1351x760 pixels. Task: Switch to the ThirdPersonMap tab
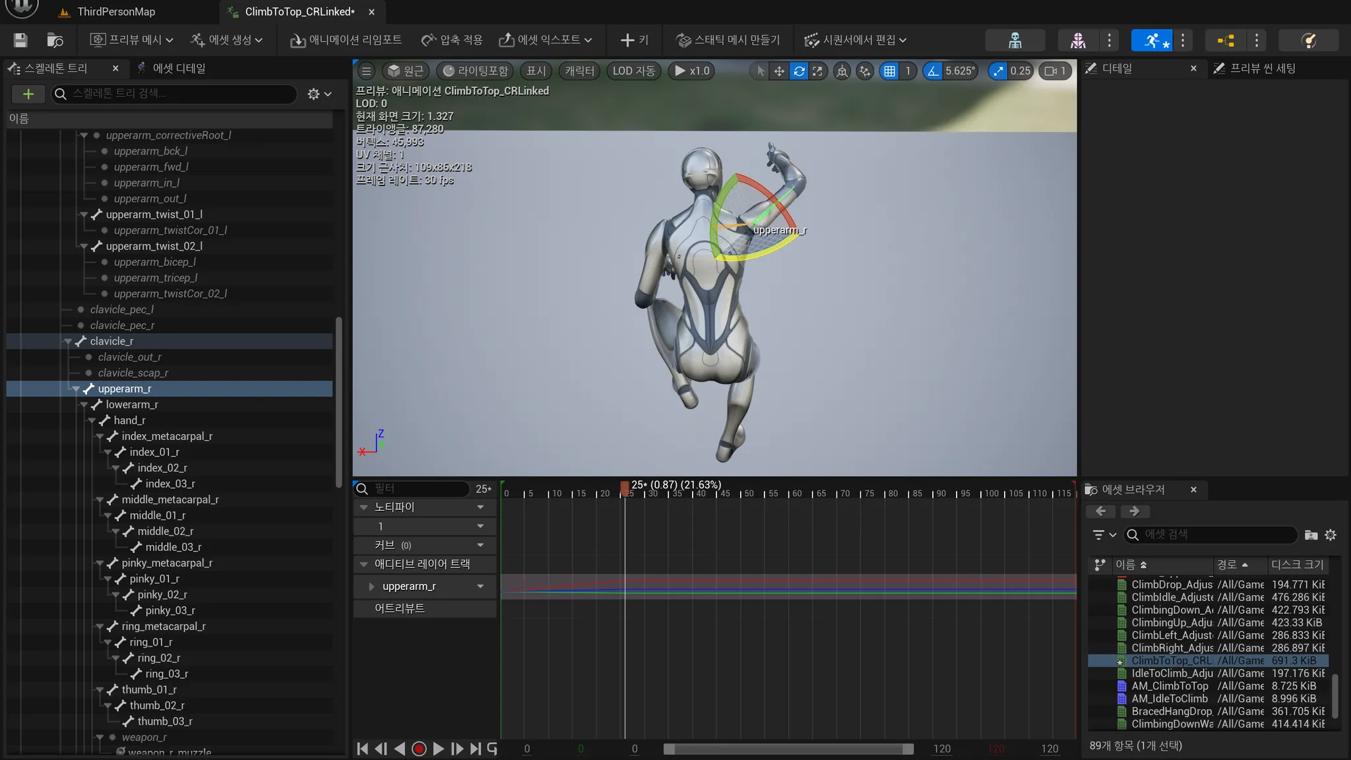click(116, 12)
